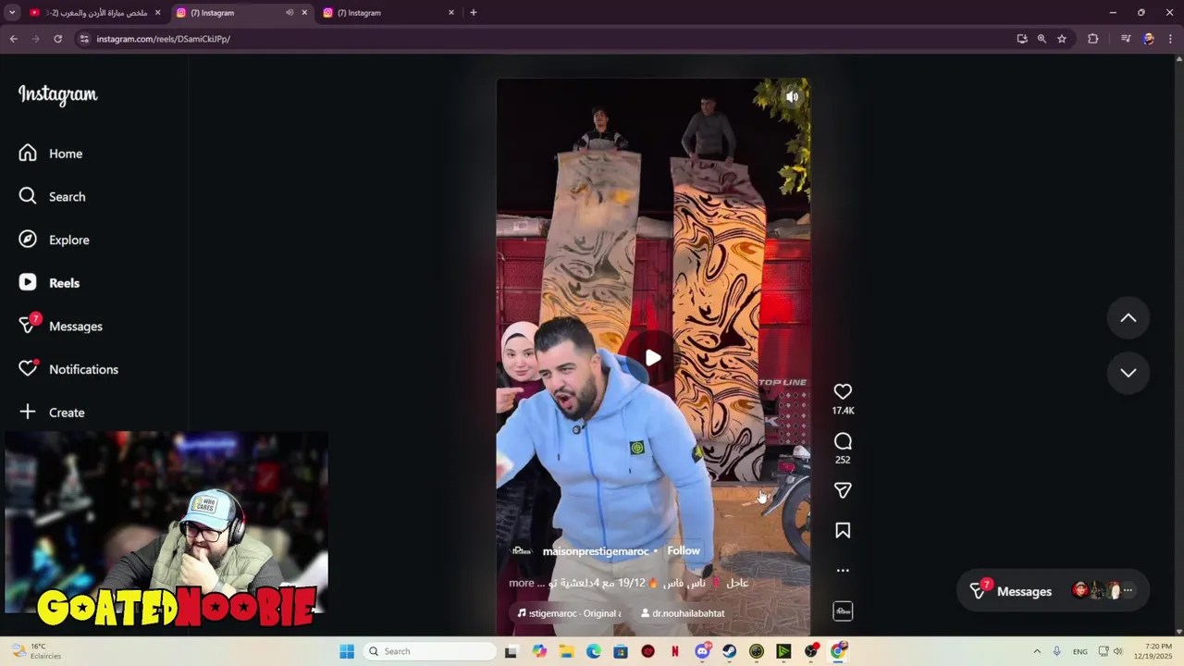Open Microsoft Store from taskbar

pos(621,651)
